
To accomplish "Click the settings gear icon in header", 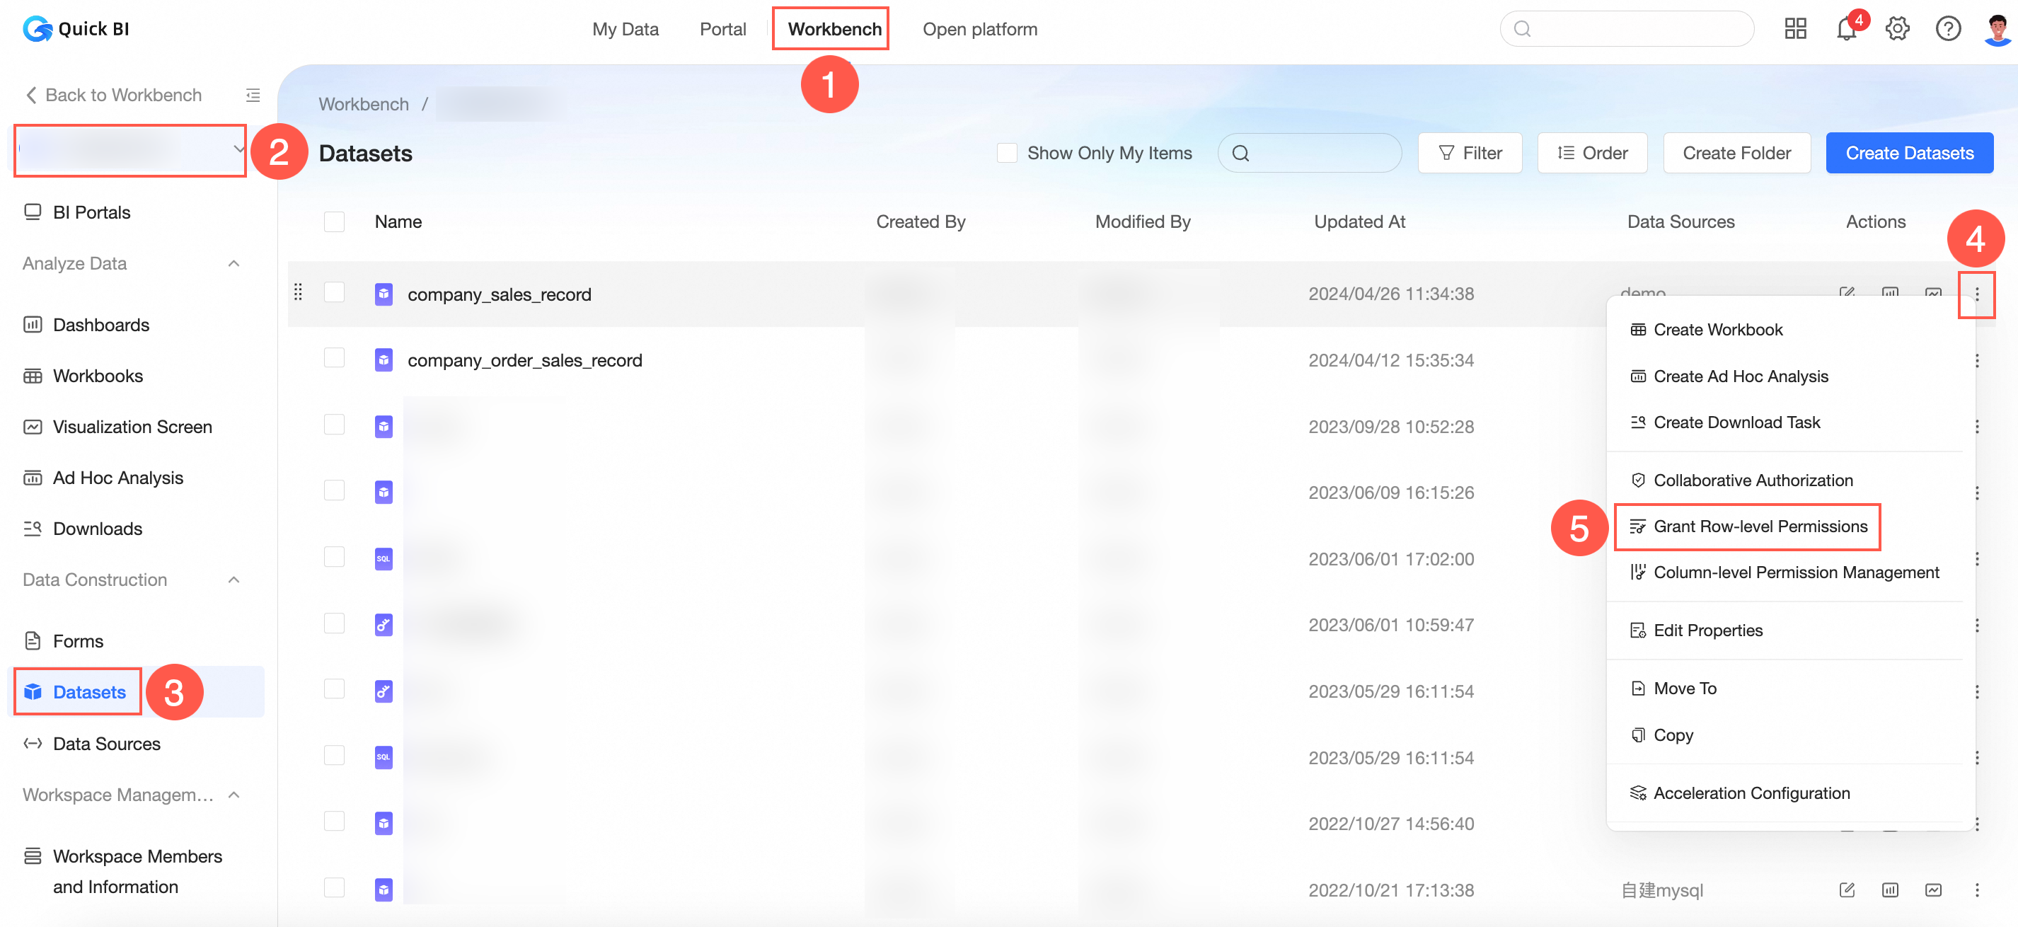I will pos(1896,29).
